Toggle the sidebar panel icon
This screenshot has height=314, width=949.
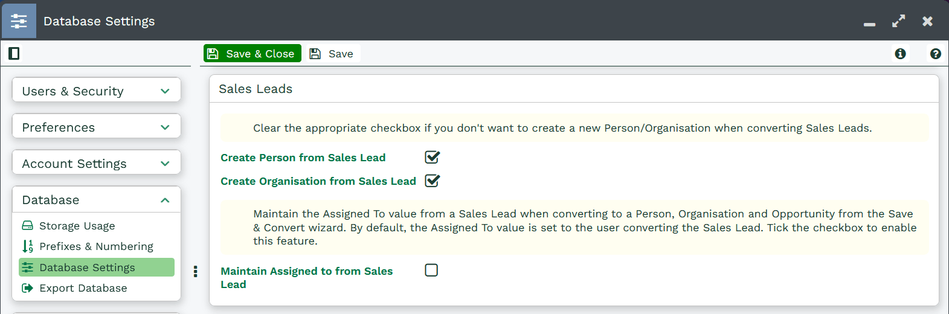tap(14, 54)
